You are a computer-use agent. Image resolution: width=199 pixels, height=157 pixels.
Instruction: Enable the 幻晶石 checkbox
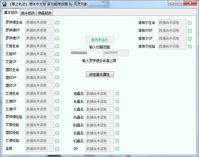[x=117, y=141]
